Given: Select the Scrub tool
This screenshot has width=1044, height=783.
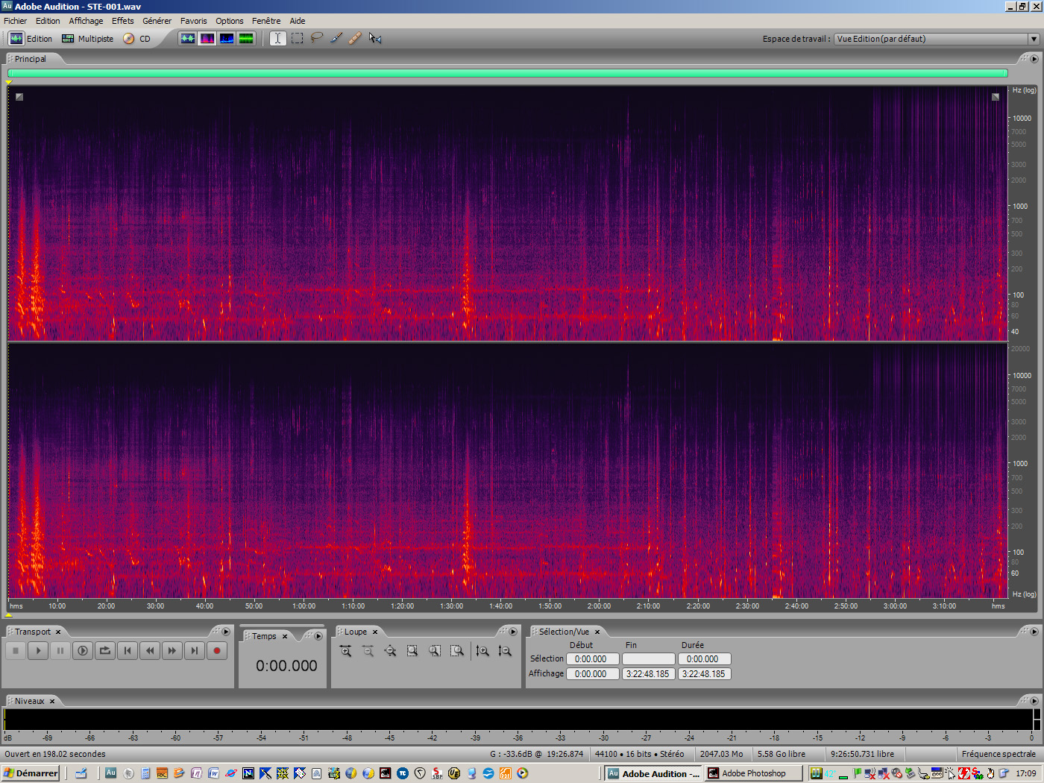Looking at the screenshot, I should click(x=375, y=38).
